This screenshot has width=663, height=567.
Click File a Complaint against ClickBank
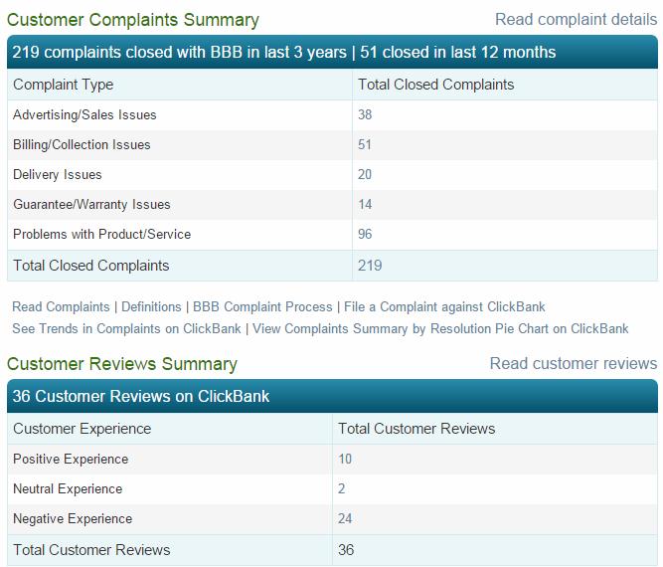[444, 306]
